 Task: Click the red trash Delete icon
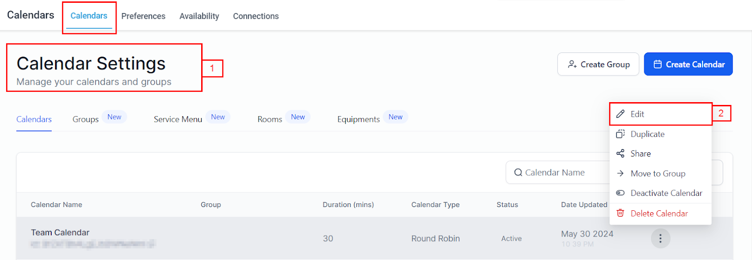(x=620, y=213)
